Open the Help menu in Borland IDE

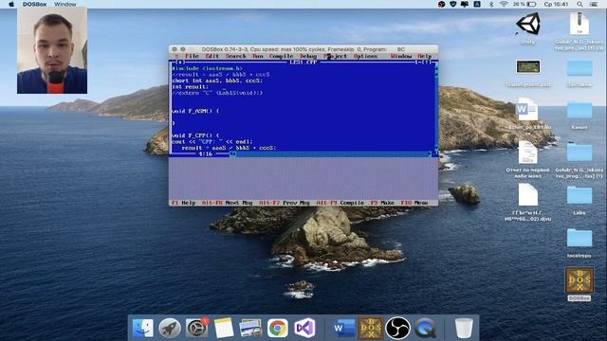pos(425,56)
